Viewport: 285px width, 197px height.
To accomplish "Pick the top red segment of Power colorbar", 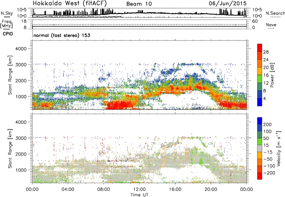I will point(260,48).
